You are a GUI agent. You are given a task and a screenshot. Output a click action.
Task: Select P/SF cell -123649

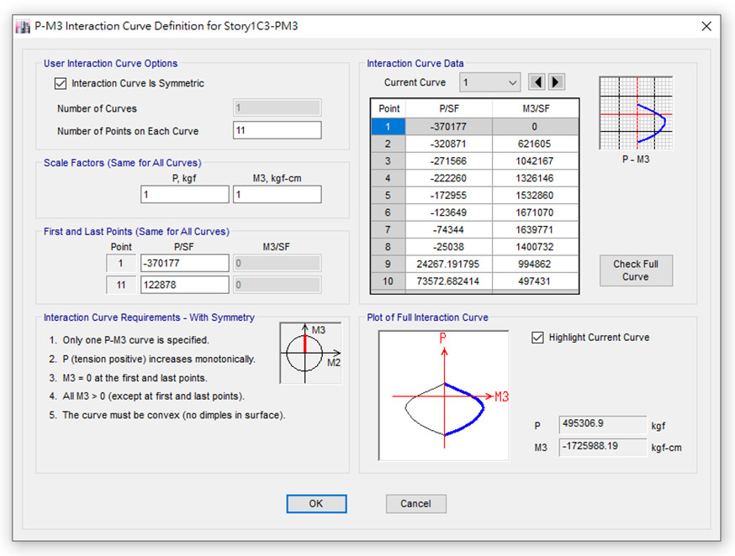click(x=448, y=212)
